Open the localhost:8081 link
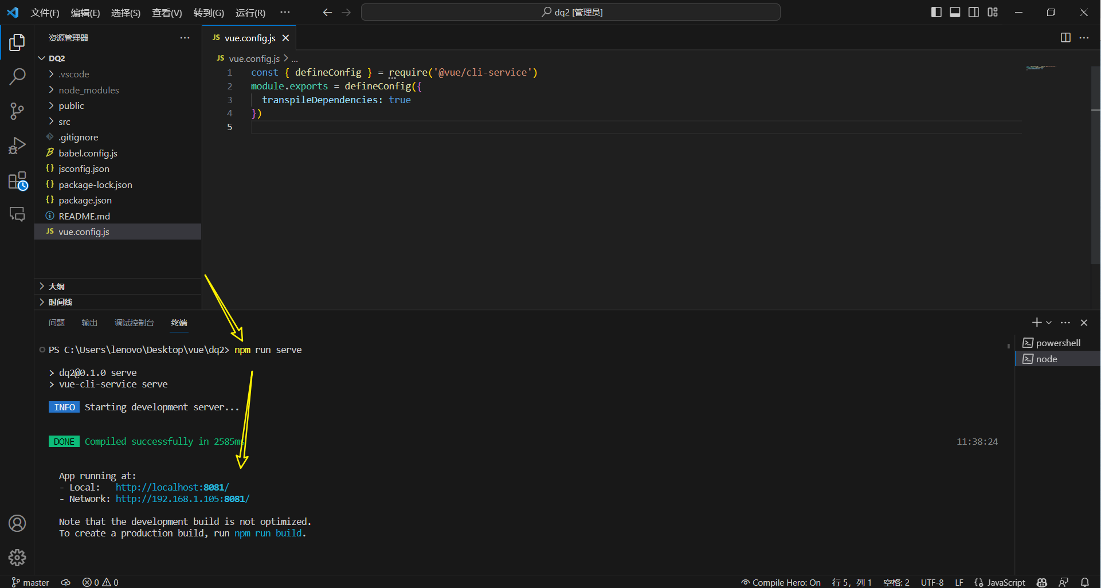 173,487
